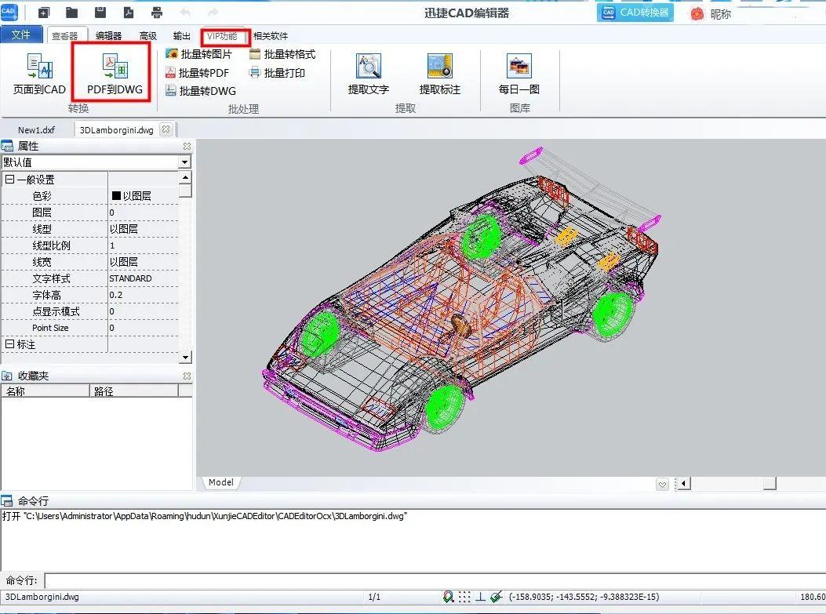This screenshot has width=826, height=614.
Task: Click the 页面到CAD conversion icon
Action: click(x=39, y=67)
